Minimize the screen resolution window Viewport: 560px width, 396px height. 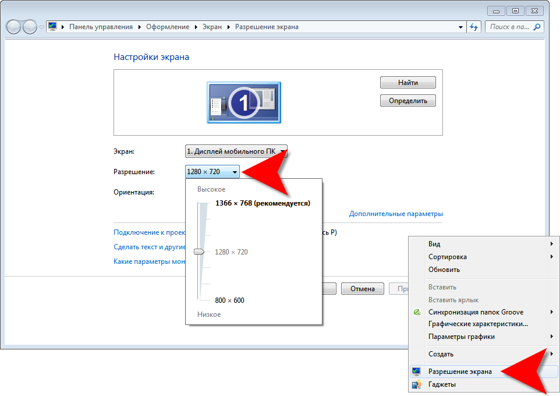496,11
